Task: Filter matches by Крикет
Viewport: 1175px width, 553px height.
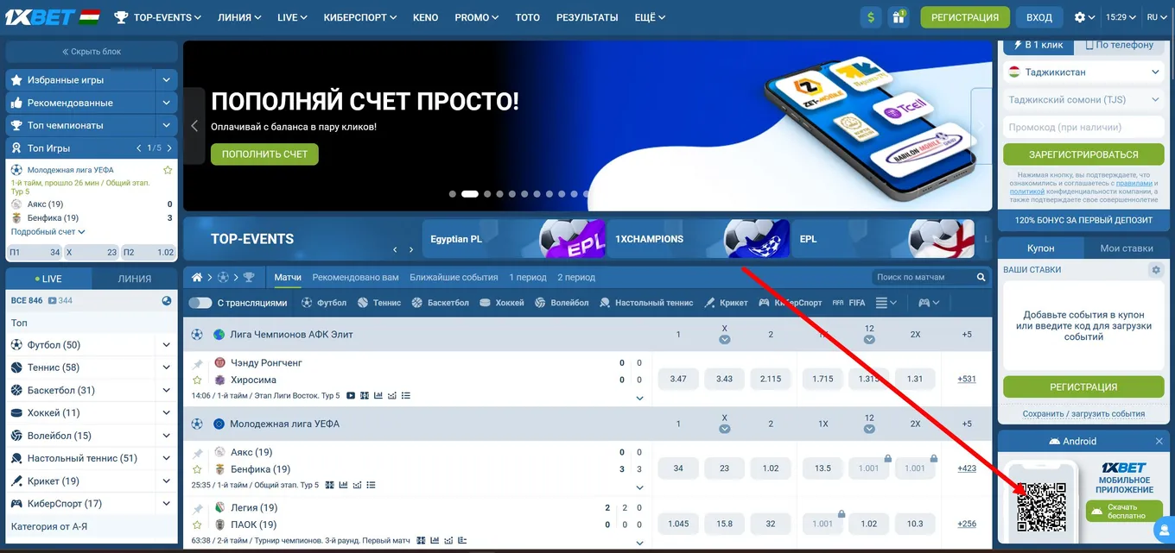Action: coord(726,303)
